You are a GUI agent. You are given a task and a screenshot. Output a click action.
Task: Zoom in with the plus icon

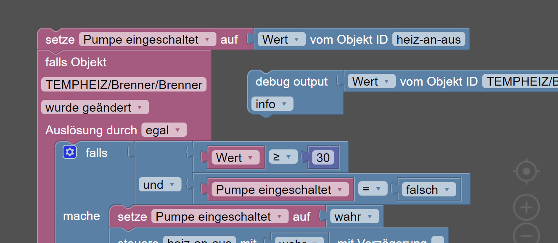[x=526, y=207]
